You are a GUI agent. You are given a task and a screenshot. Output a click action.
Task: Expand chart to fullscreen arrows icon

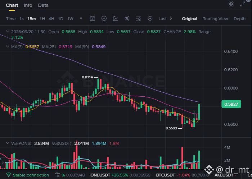coord(243,4)
